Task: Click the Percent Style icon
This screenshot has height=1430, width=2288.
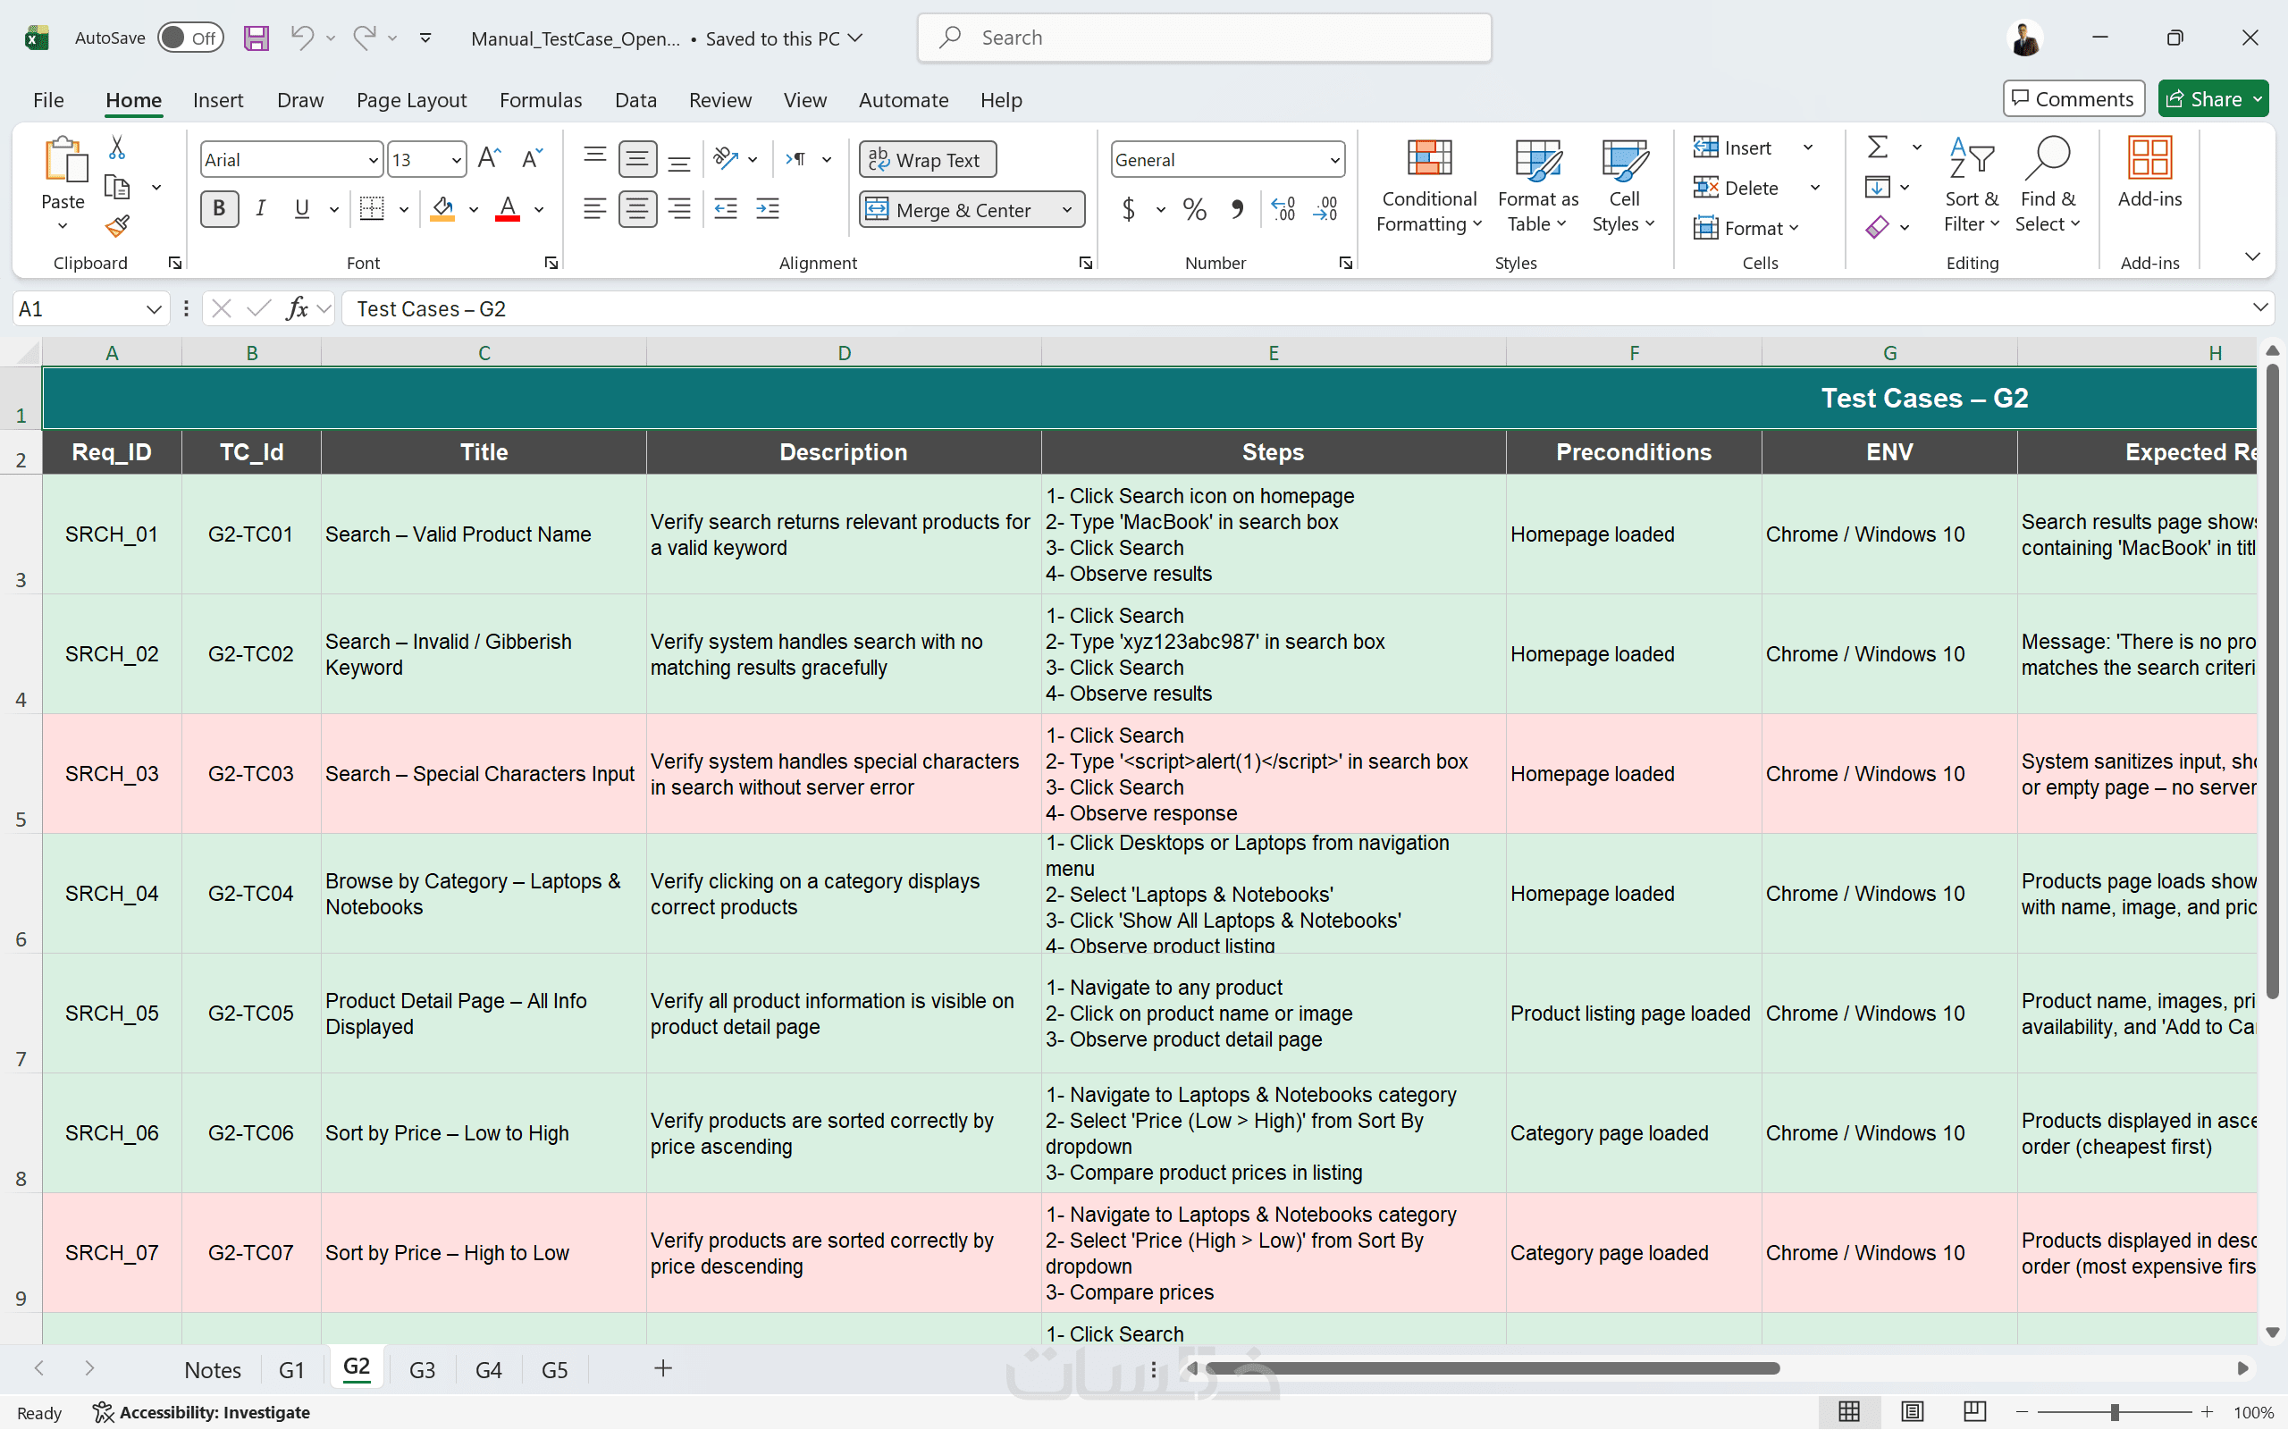Action: [1194, 209]
